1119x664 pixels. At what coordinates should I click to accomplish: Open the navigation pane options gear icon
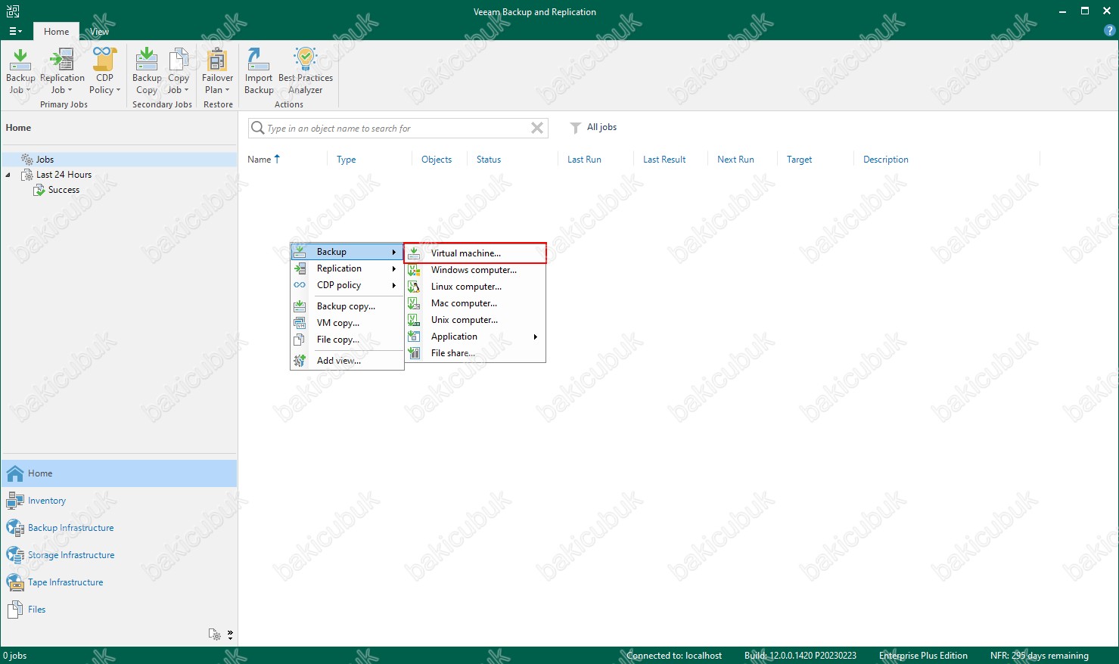tap(215, 635)
